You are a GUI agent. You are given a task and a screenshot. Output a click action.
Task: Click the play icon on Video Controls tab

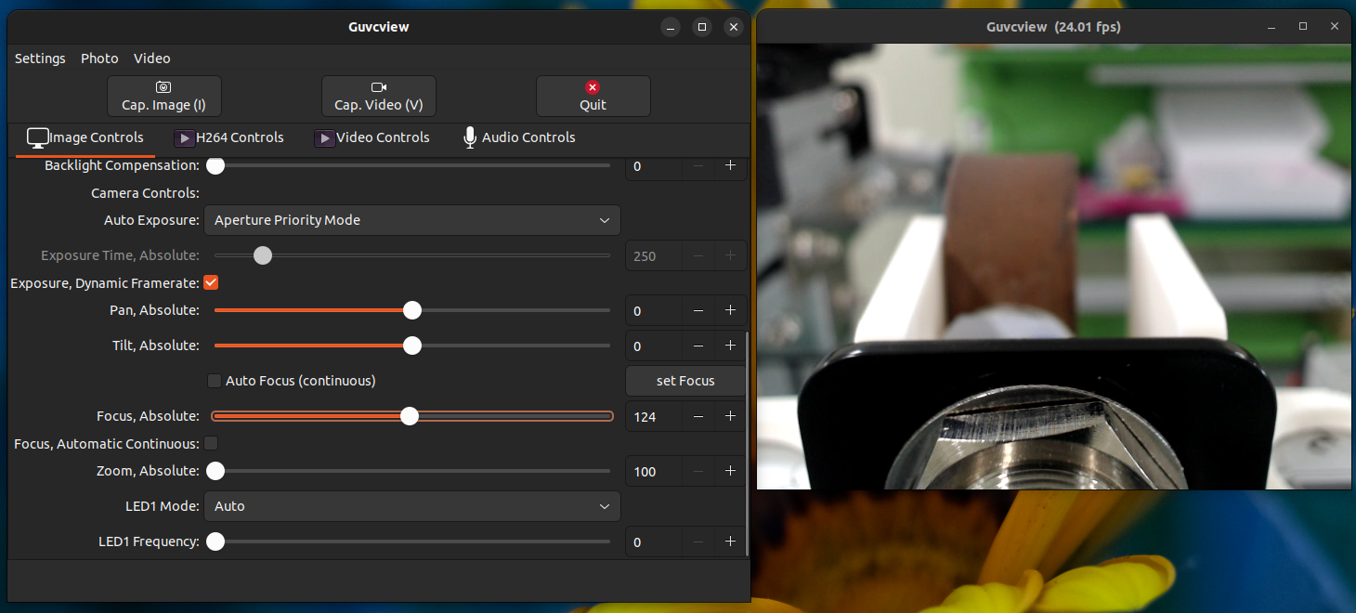[x=324, y=138]
